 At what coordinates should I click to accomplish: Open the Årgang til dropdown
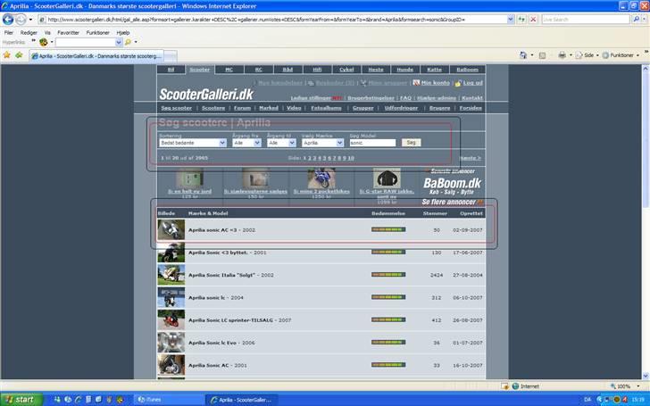281,143
